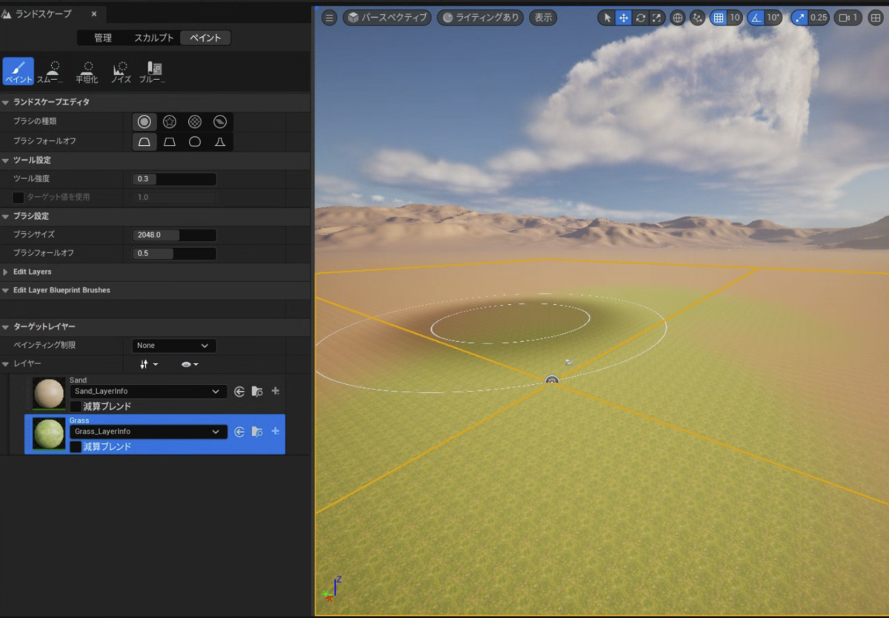The height and width of the screenshot is (618, 889).
Task: Open surface snapping options icon
Action: (697, 18)
